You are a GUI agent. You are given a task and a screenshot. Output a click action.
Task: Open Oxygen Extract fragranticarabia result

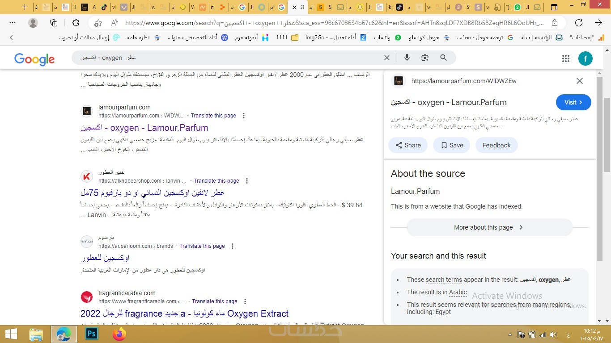click(185, 314)
